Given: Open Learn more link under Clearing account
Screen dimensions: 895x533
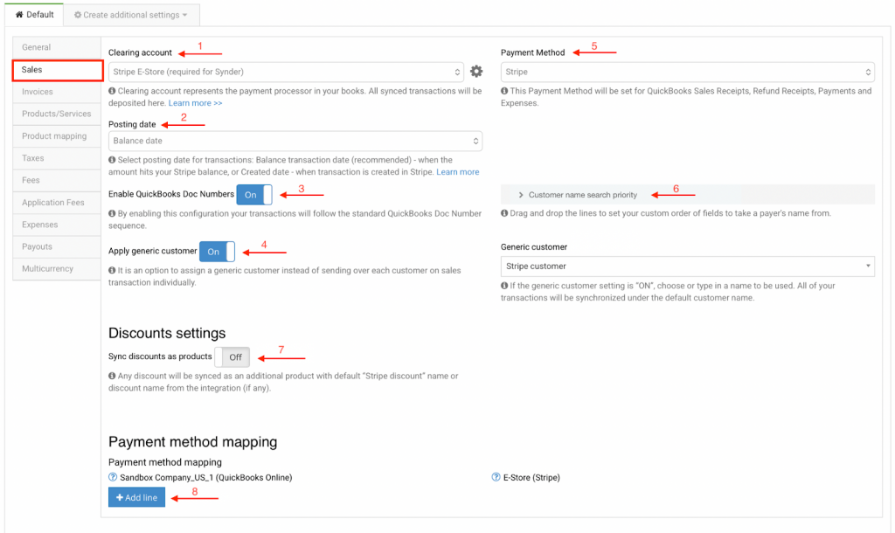Looking at the screenshot, I should tap(195, 103).
